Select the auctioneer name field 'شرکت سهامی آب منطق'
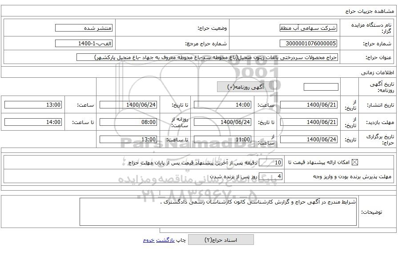This screenshot has width=398, height=256. pos(309,28)
